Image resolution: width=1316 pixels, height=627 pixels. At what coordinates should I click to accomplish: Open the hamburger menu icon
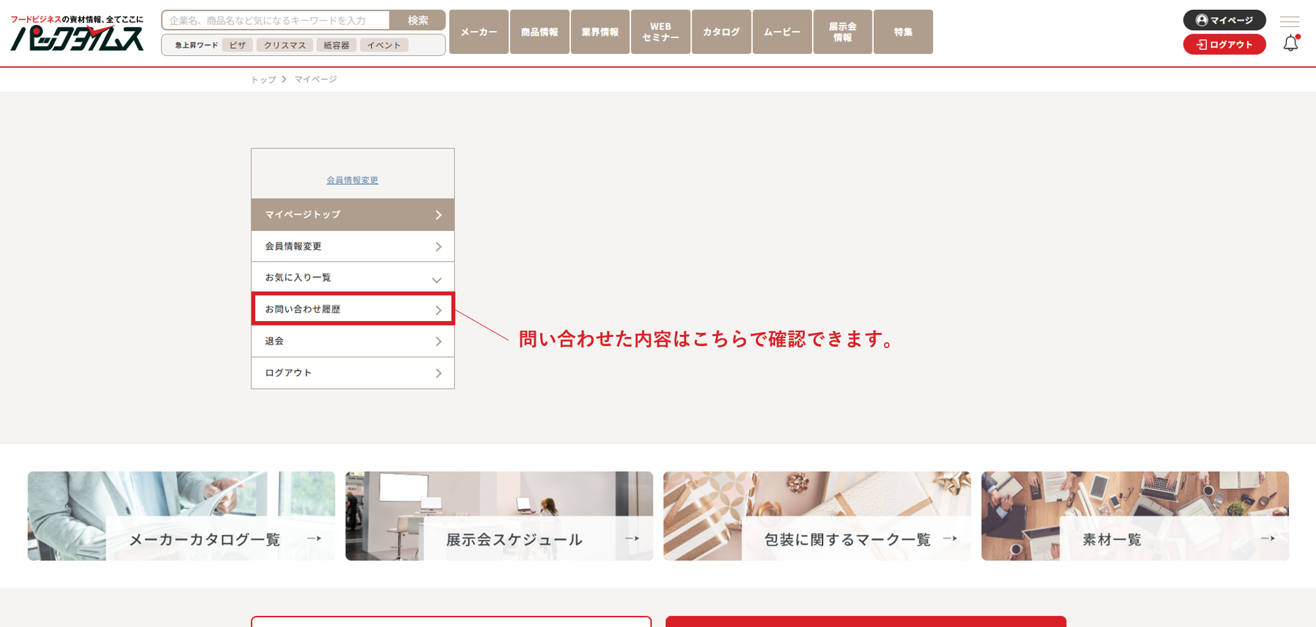[1289, 21]
